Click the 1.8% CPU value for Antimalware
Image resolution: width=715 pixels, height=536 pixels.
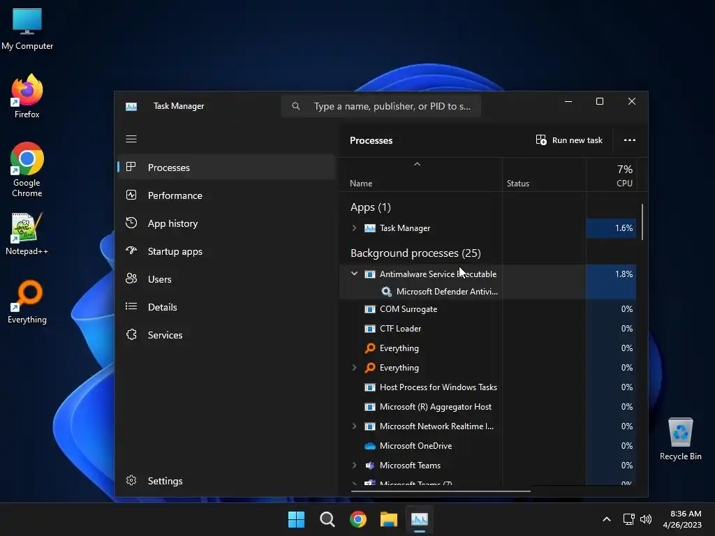click(x=624, y=274)
